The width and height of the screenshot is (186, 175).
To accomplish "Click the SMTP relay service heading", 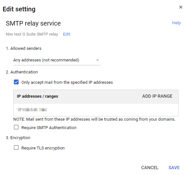I will pos(33,23).
